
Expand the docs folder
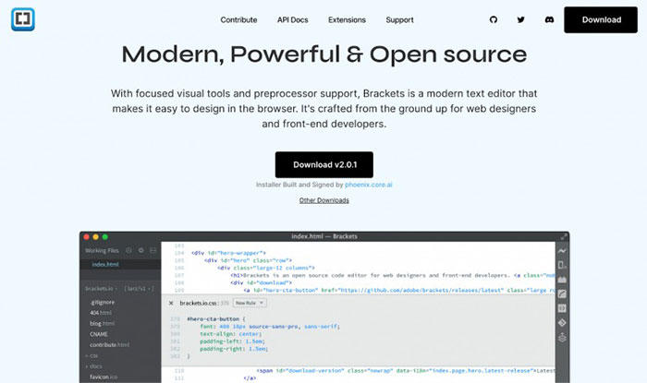click(x=96, y=365)
